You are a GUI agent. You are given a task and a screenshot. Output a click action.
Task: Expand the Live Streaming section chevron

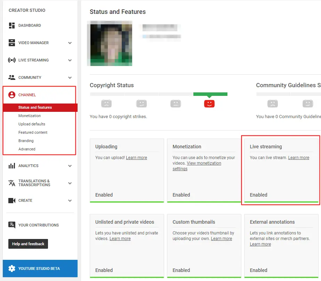[70, 60]
